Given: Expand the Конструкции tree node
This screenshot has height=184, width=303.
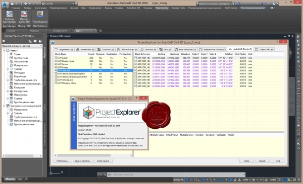Looking at the screenshot, I should point(8,91).
